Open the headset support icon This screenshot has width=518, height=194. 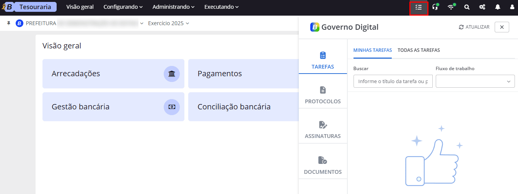[x=435, y=7]
